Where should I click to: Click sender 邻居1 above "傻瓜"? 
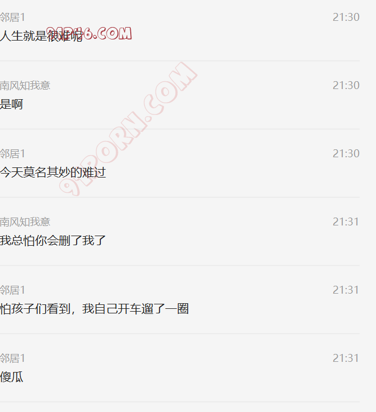[x=12, y=358]
